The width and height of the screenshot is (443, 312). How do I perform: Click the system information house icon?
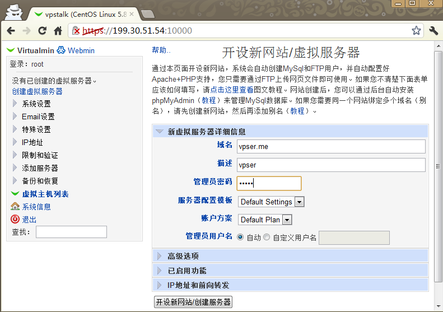15,207
